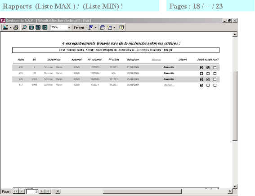The image size is (255, 196).
Task: Expand View button dropdown arrow
Action: [11, 27]
